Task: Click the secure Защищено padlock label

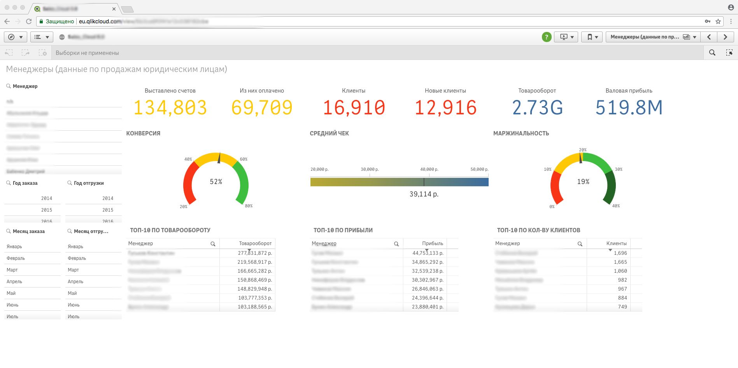Action: pos(56,21)
